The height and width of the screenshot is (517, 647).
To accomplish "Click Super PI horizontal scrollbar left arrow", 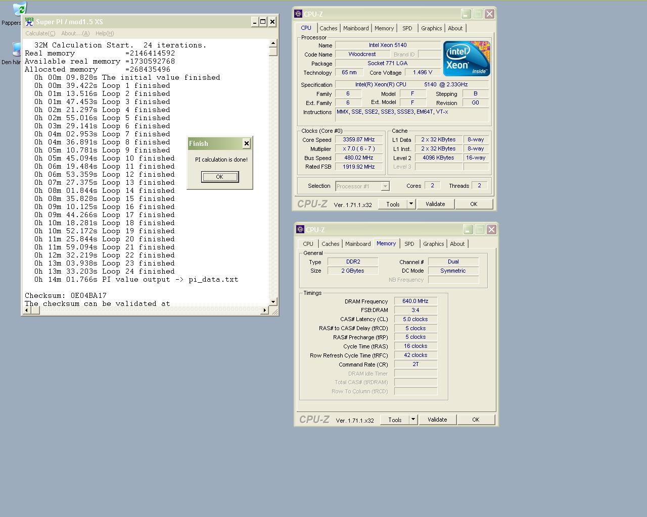I will click(x=27, y=310).
